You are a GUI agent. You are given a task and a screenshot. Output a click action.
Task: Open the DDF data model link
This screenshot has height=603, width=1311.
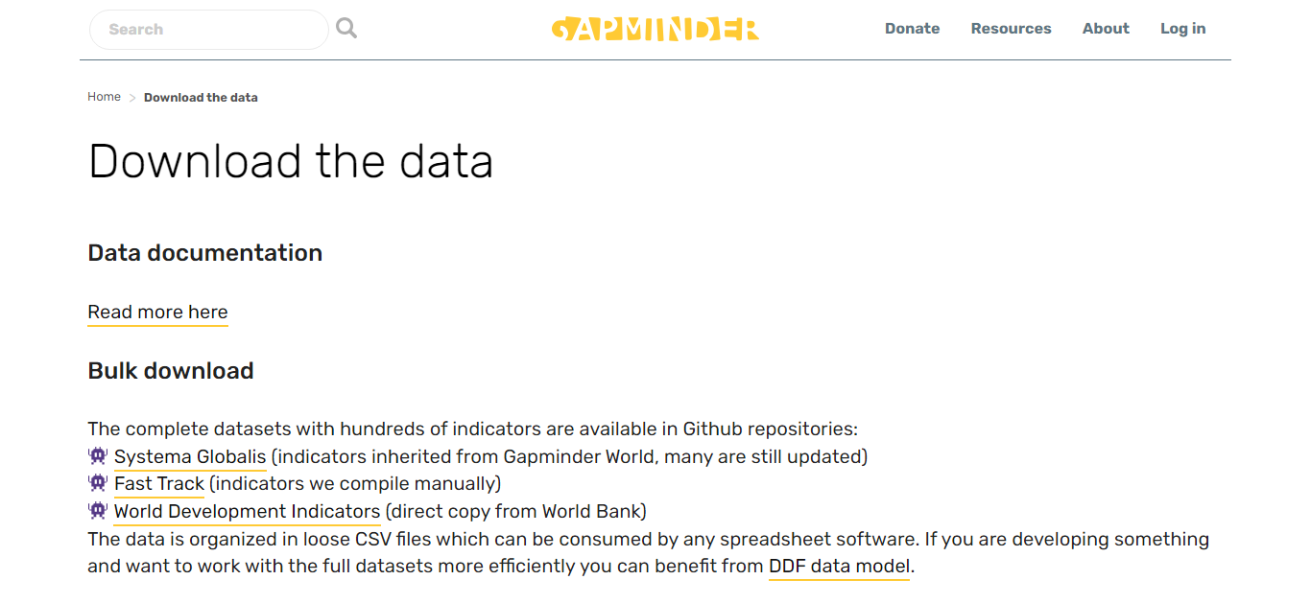pyautogui.click(x=839, y=567)
